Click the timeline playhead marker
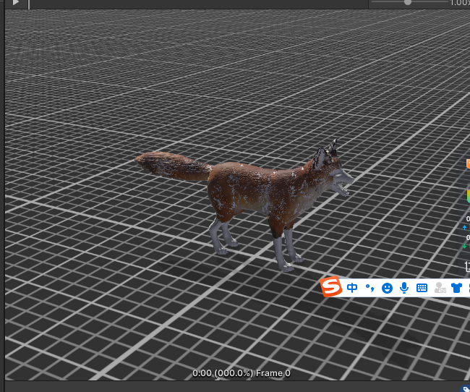The width and height of the screenshot is (470, 392). click(29, 4)
